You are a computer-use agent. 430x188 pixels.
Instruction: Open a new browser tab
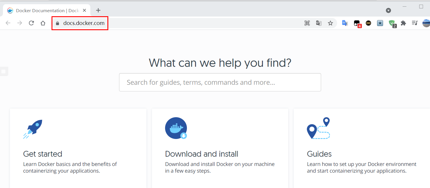coord(98,10)
